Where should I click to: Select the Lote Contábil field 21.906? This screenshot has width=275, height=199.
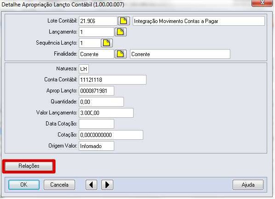coord(98,21)
